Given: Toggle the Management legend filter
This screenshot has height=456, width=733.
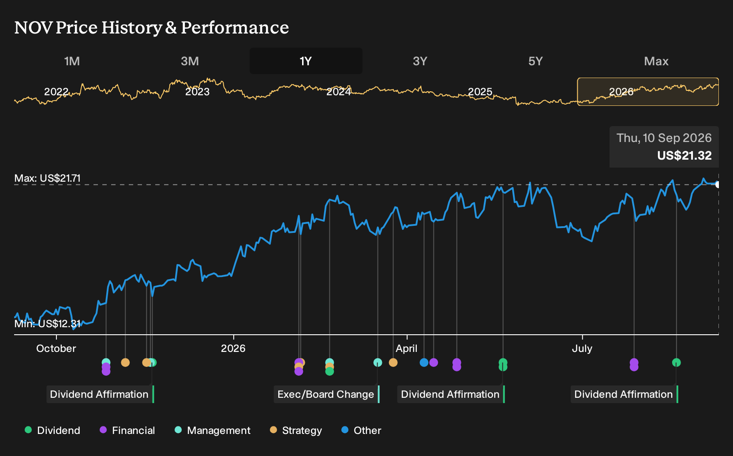Looking at the screenshot, I should (213, 430).
